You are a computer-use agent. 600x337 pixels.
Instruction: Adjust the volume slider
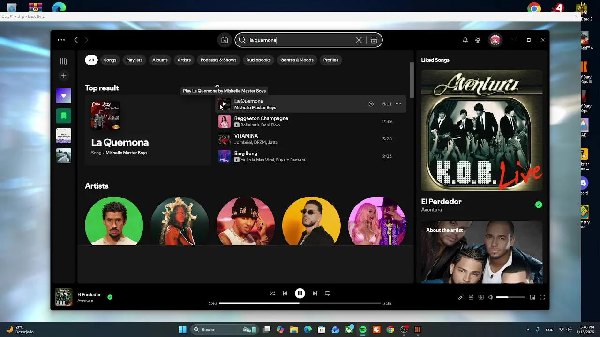[x=510, y=297]
